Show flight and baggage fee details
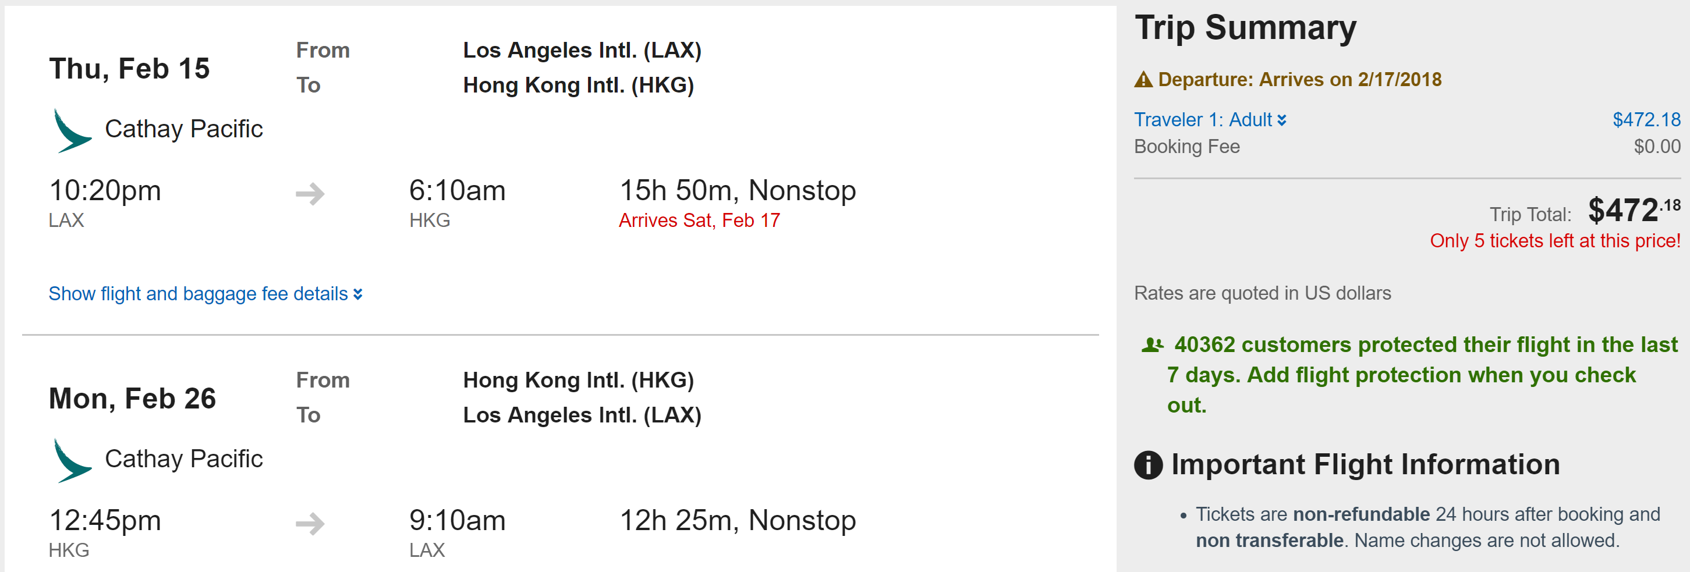The width and height of the screenshot is (1690, 572). coord(198,294)
